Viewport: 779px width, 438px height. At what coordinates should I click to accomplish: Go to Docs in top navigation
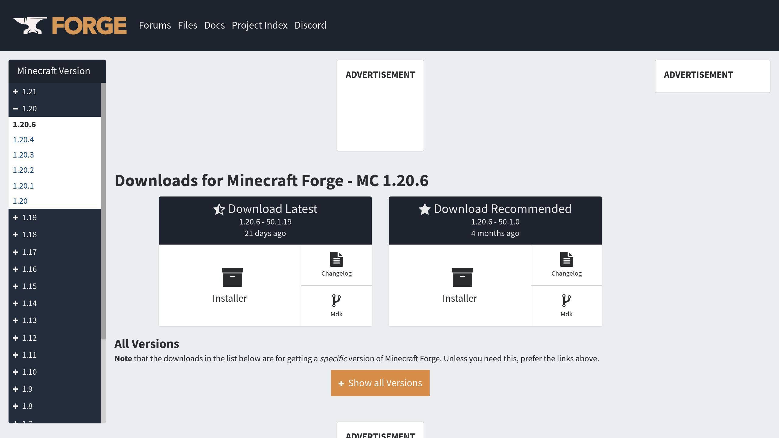tap(214, 25)
